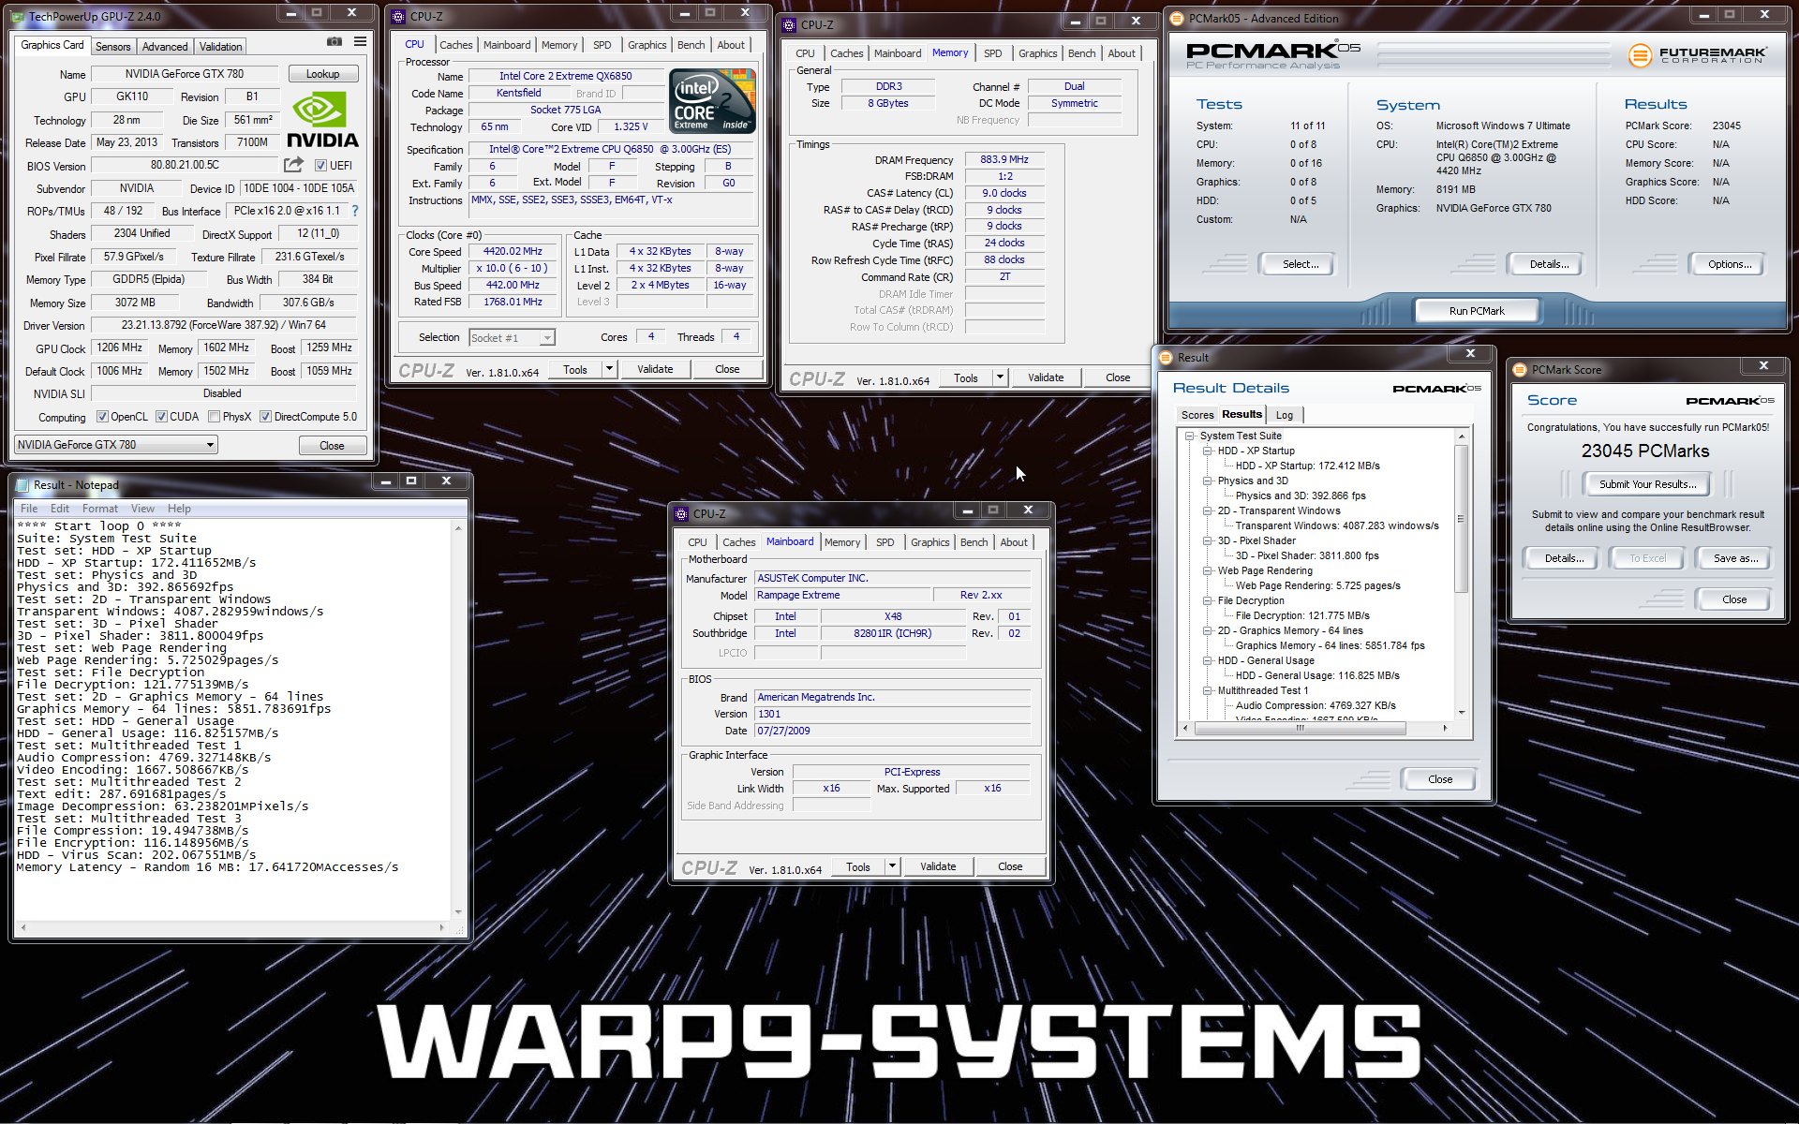Click the Bus Interface question mark icon

click(355, 211)
